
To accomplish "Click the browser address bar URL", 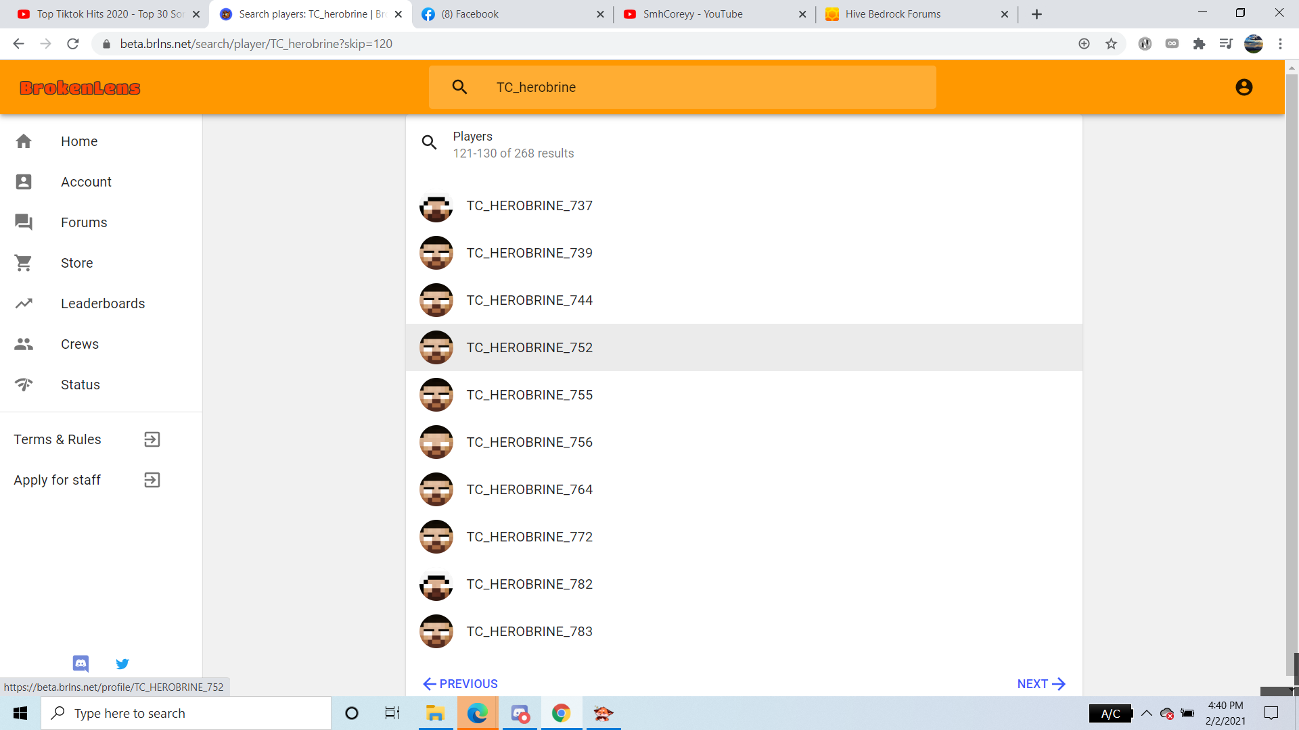I will coord(256,44).
